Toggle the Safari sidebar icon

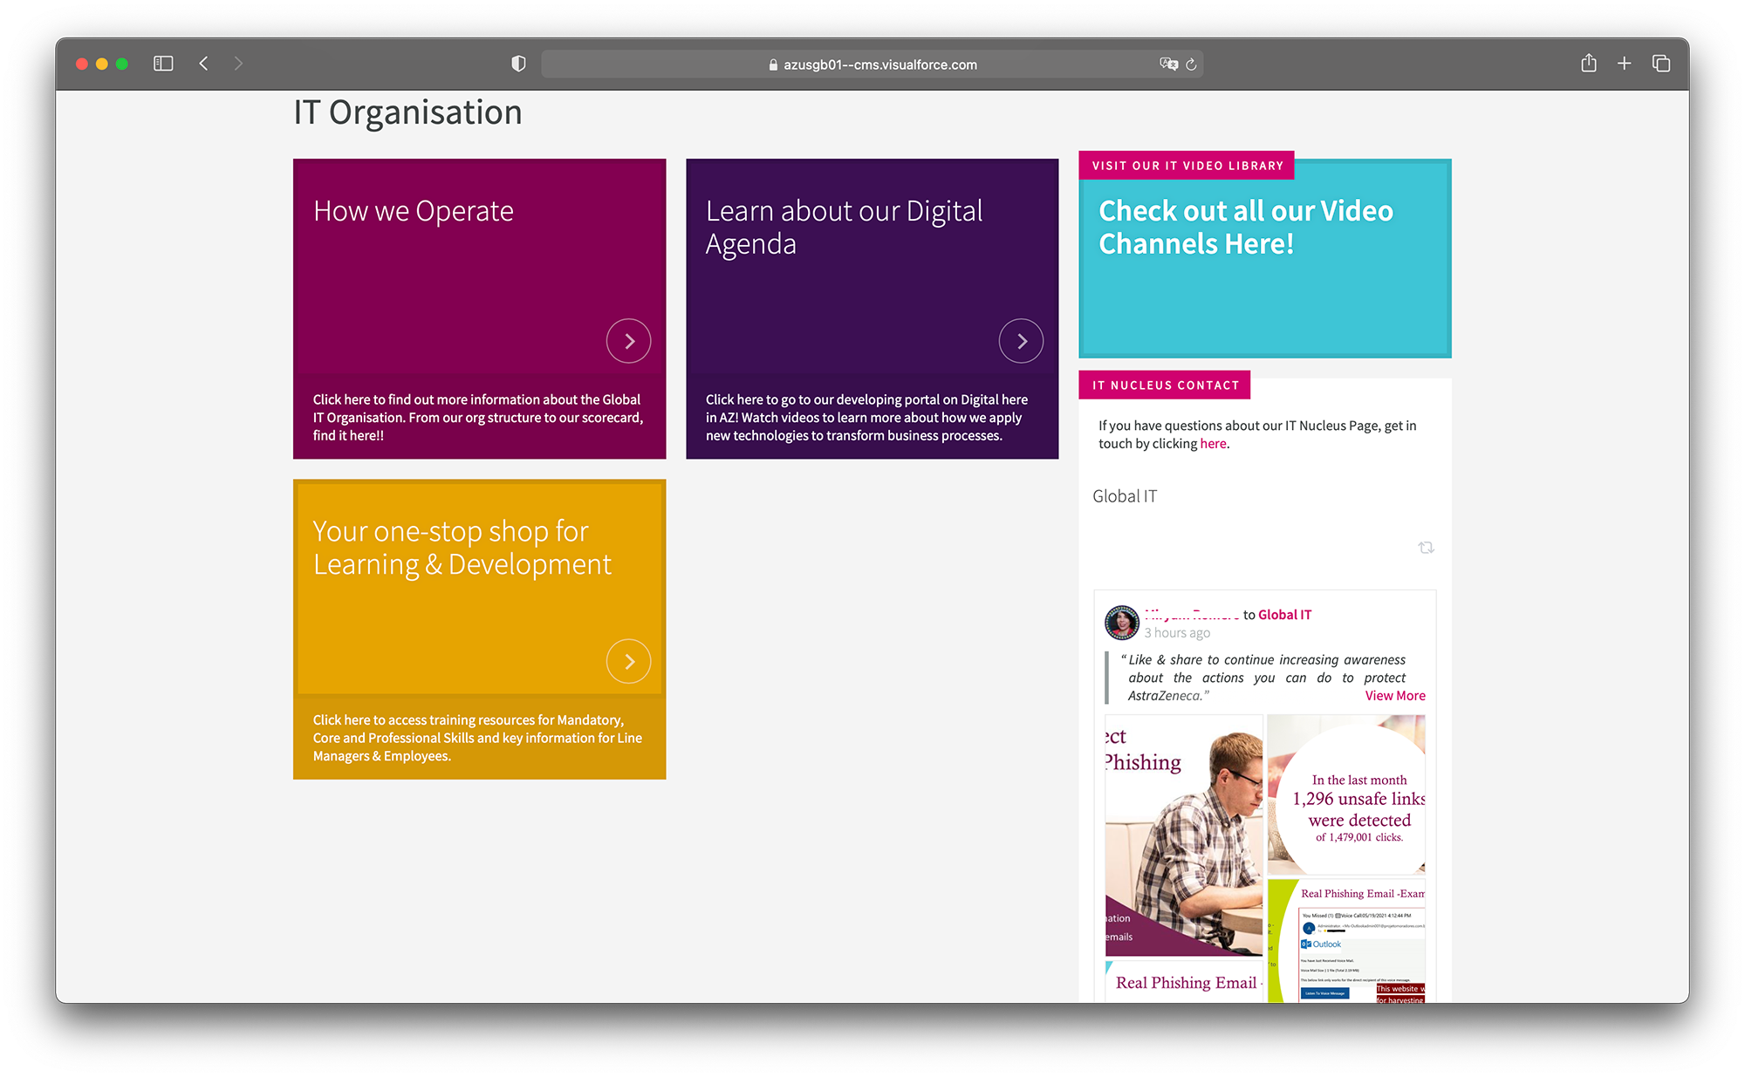pos(163,64)
